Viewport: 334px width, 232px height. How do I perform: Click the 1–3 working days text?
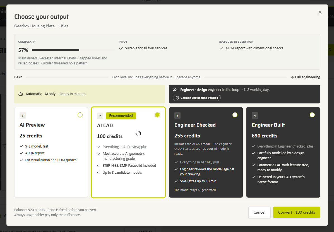tap(257, 90)
